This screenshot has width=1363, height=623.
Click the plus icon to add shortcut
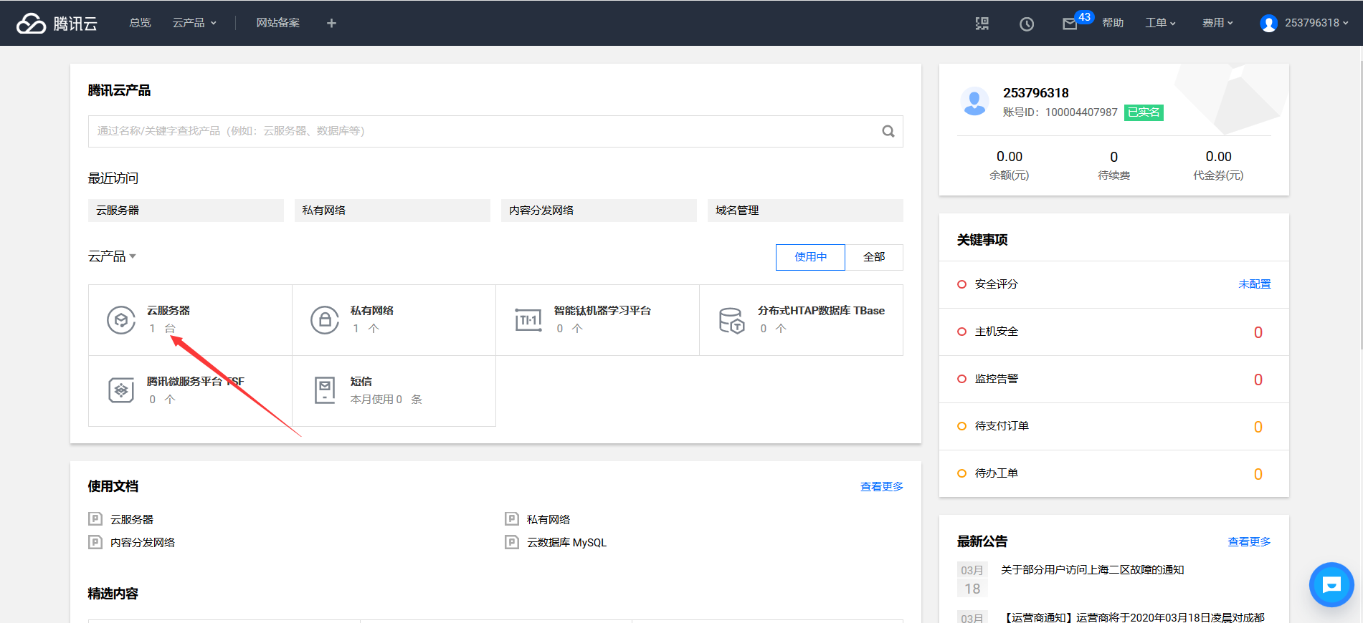pyautogui.click(x=331, y=23)
